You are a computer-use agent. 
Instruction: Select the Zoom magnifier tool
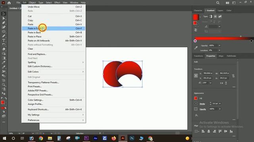point(4,85)
